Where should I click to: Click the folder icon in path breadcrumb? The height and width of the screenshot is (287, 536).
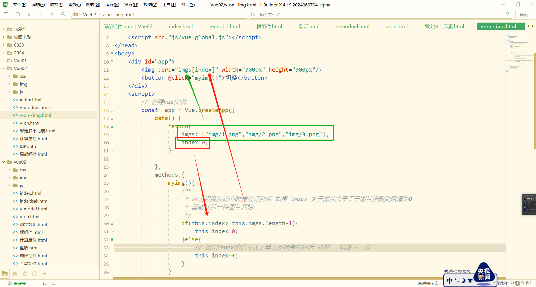75,14
